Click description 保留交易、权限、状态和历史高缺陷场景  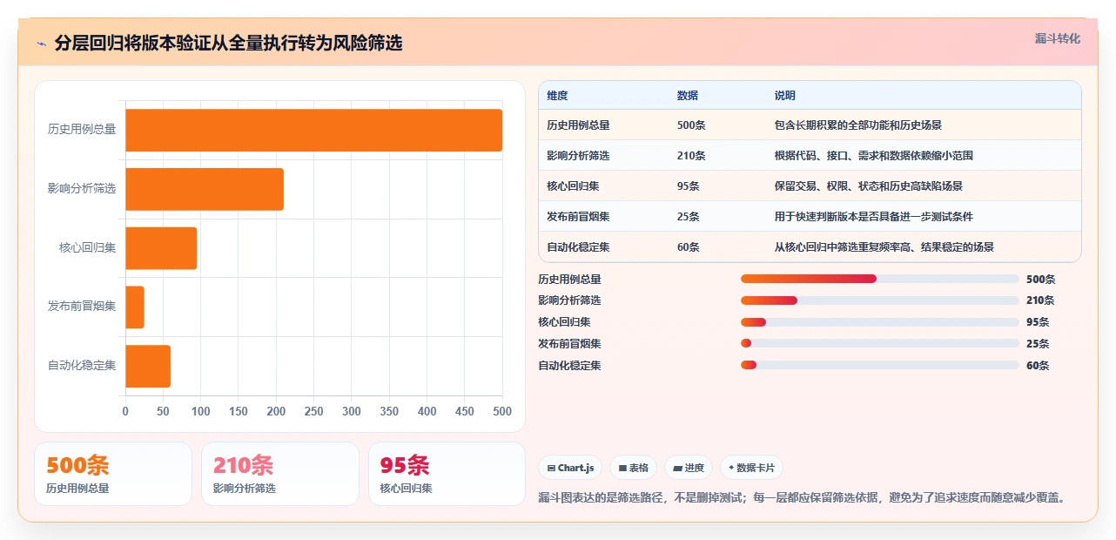click(x=868, y=186)
